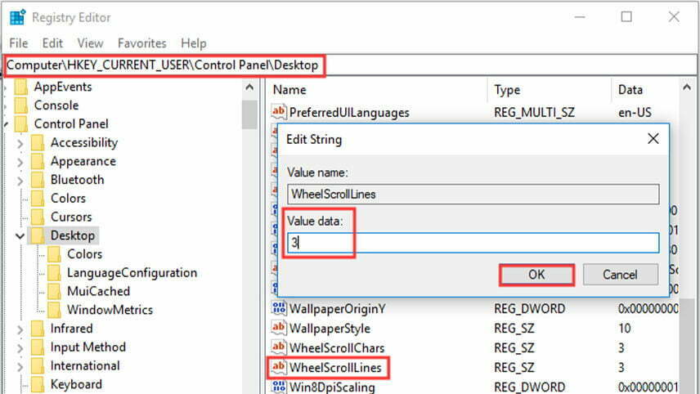Open the File menu
This screenshot has height=394, width=700.
coord(18,43)
